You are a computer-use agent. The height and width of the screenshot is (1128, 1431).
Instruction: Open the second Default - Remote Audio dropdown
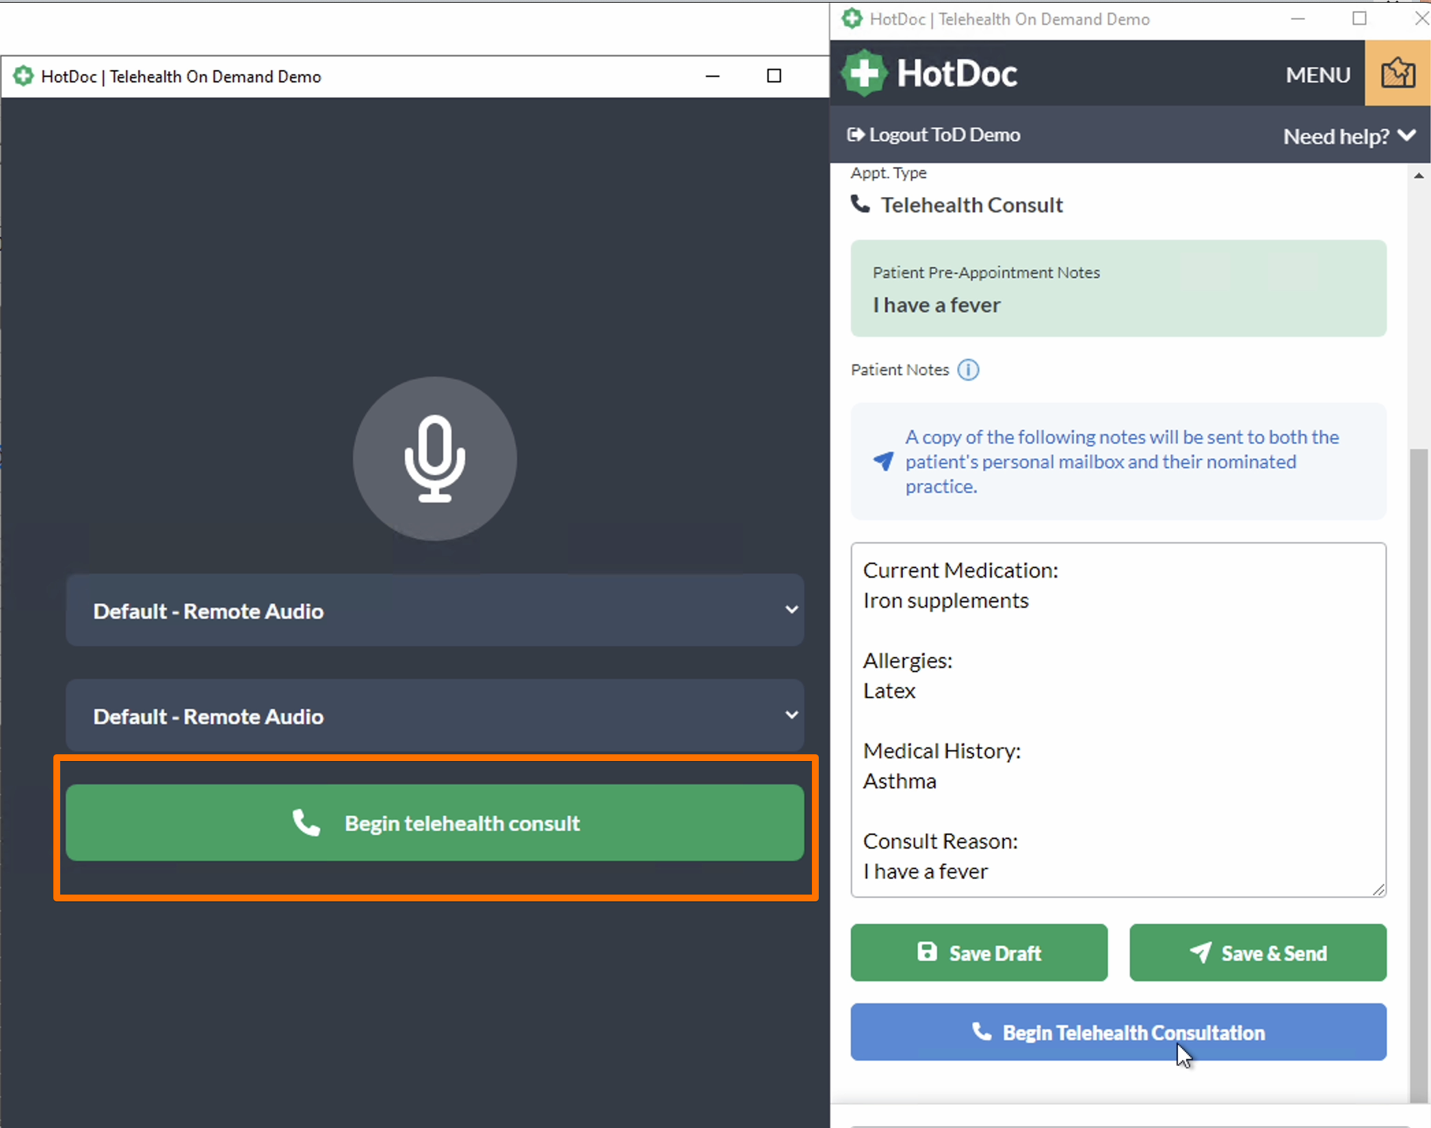coord(434,715)
